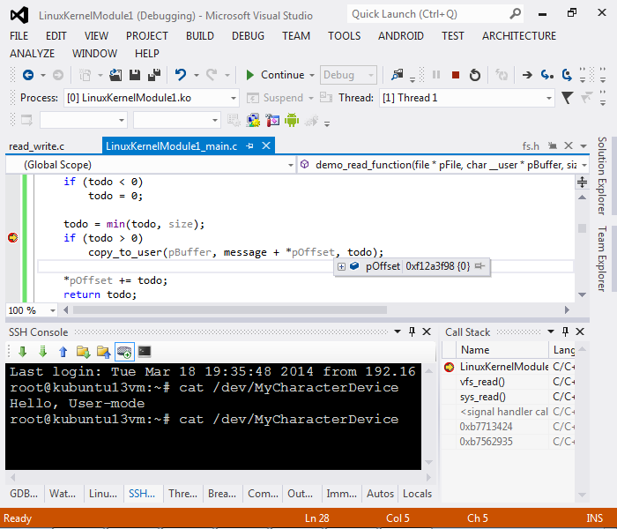
Task: Open SSH Console window options dropdown
Action: [x=398, y=332]
